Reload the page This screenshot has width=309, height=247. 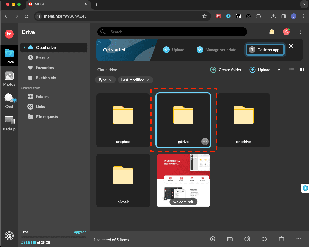(27, 16)
